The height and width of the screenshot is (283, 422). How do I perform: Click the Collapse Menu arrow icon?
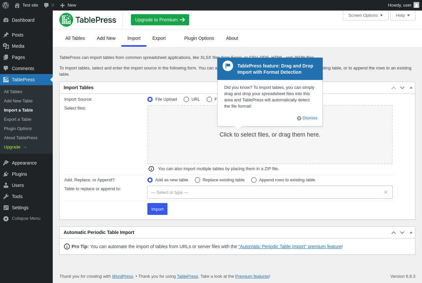tap(6, 219)
